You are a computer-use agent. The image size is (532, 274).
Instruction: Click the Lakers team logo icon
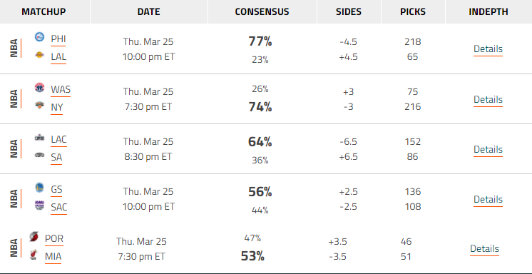pos(40,55)
